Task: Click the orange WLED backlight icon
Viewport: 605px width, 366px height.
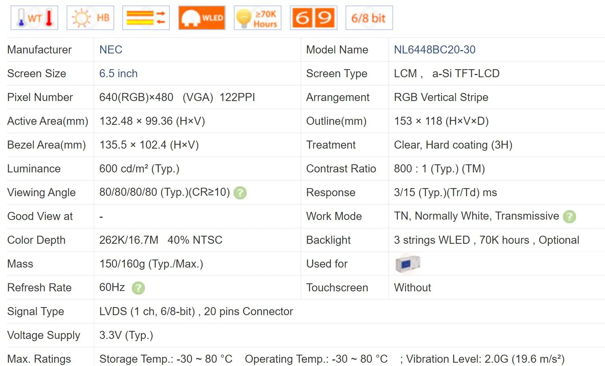Action: (x=202, y=18)
